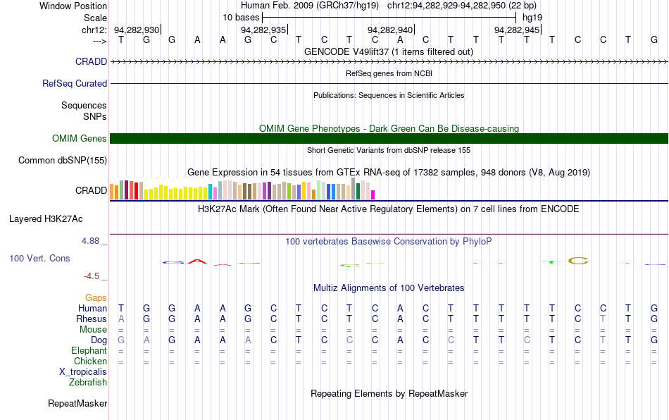Click the Zebrafish species label
Image resolution: width=669 pixels, height=420 pixels.
(88, 383)
